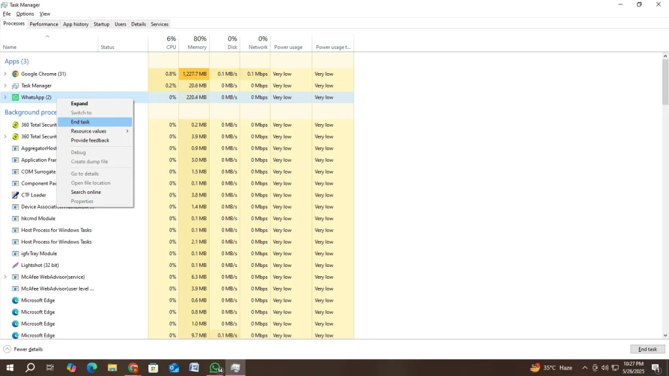Viewport: 669px width, 376px height.
Task: Sort by the CPU column header
Action: pos(163,42)
